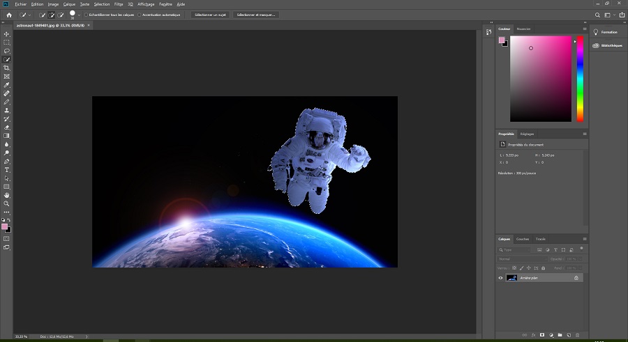
Task: Create a new layer icon
Action: pos(569,335)
